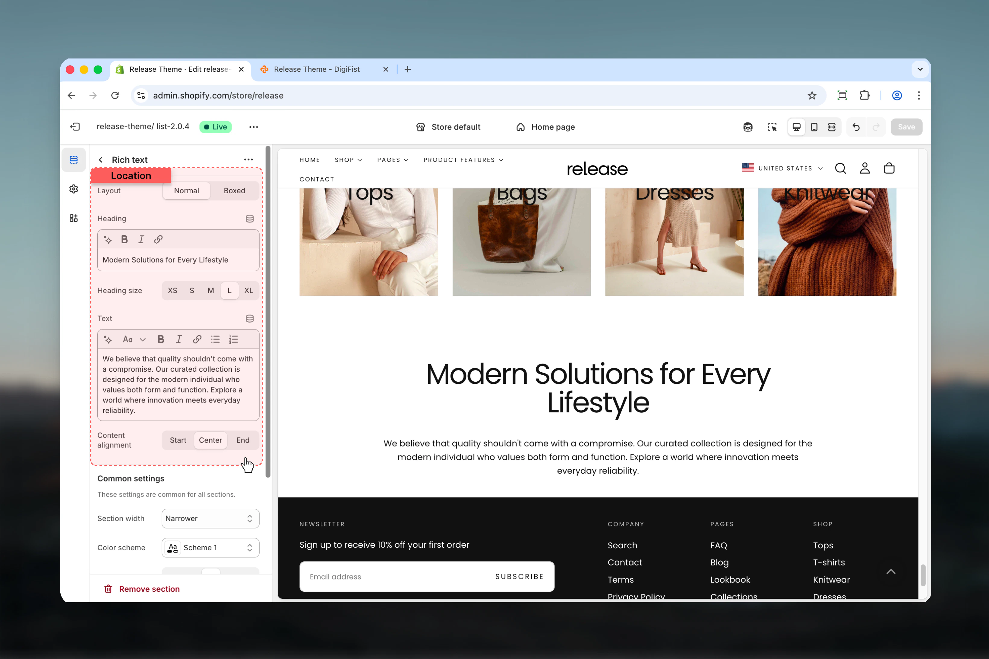Open the Lookbook footer link
989x659 pixels.
[x=730, y=580]
